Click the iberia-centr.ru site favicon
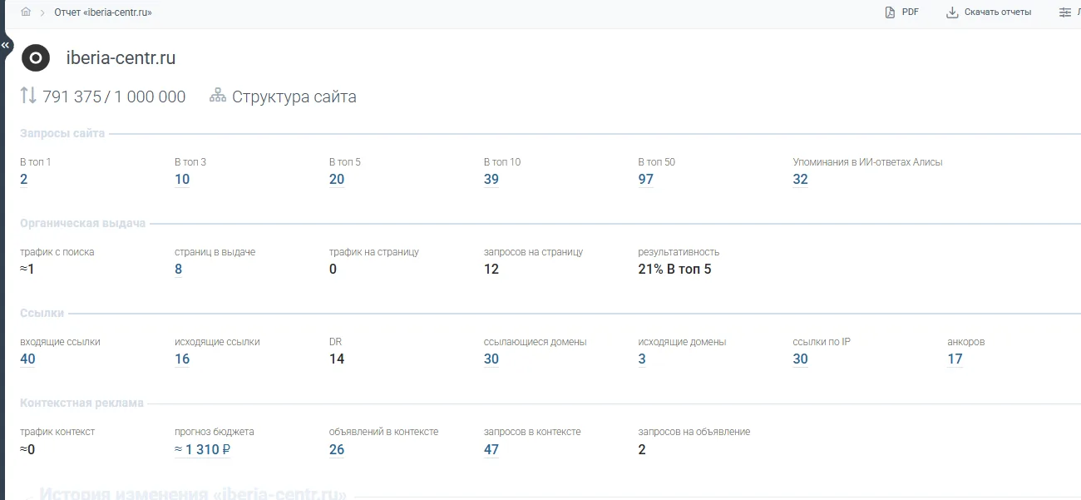This screenshot has height=500, width=1081. click(x=36, y=58)
